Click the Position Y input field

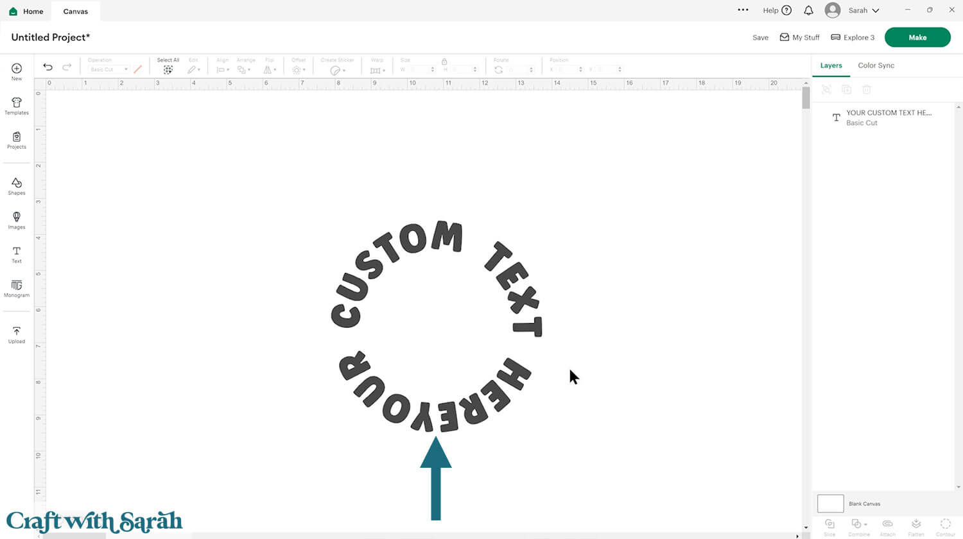pyautogui.click(x=609, y=69)
